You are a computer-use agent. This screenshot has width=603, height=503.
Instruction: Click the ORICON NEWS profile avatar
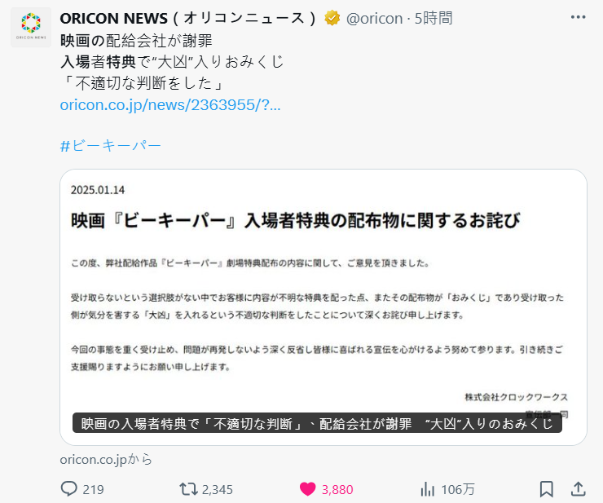(x=31, y=28)
